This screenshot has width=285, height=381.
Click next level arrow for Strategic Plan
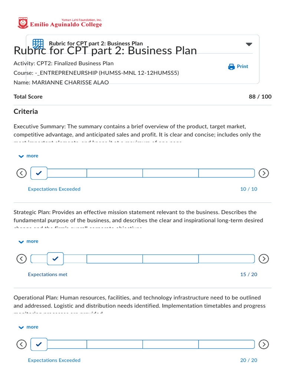(263, 259)
